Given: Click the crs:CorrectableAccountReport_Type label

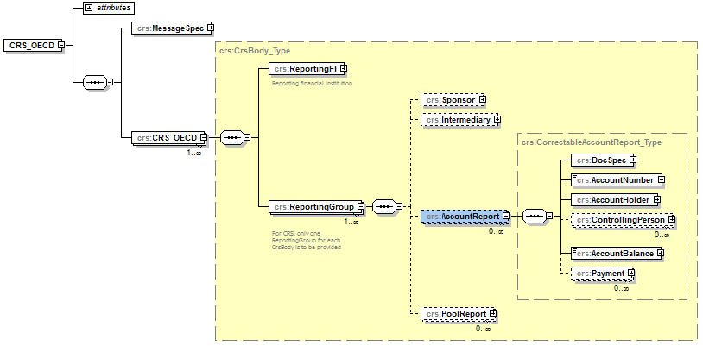Looking at the screenshot, I should tap(592, 142).
